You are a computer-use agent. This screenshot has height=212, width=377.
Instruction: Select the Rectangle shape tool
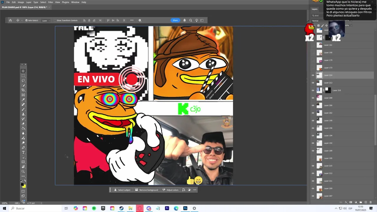point(23,162)
